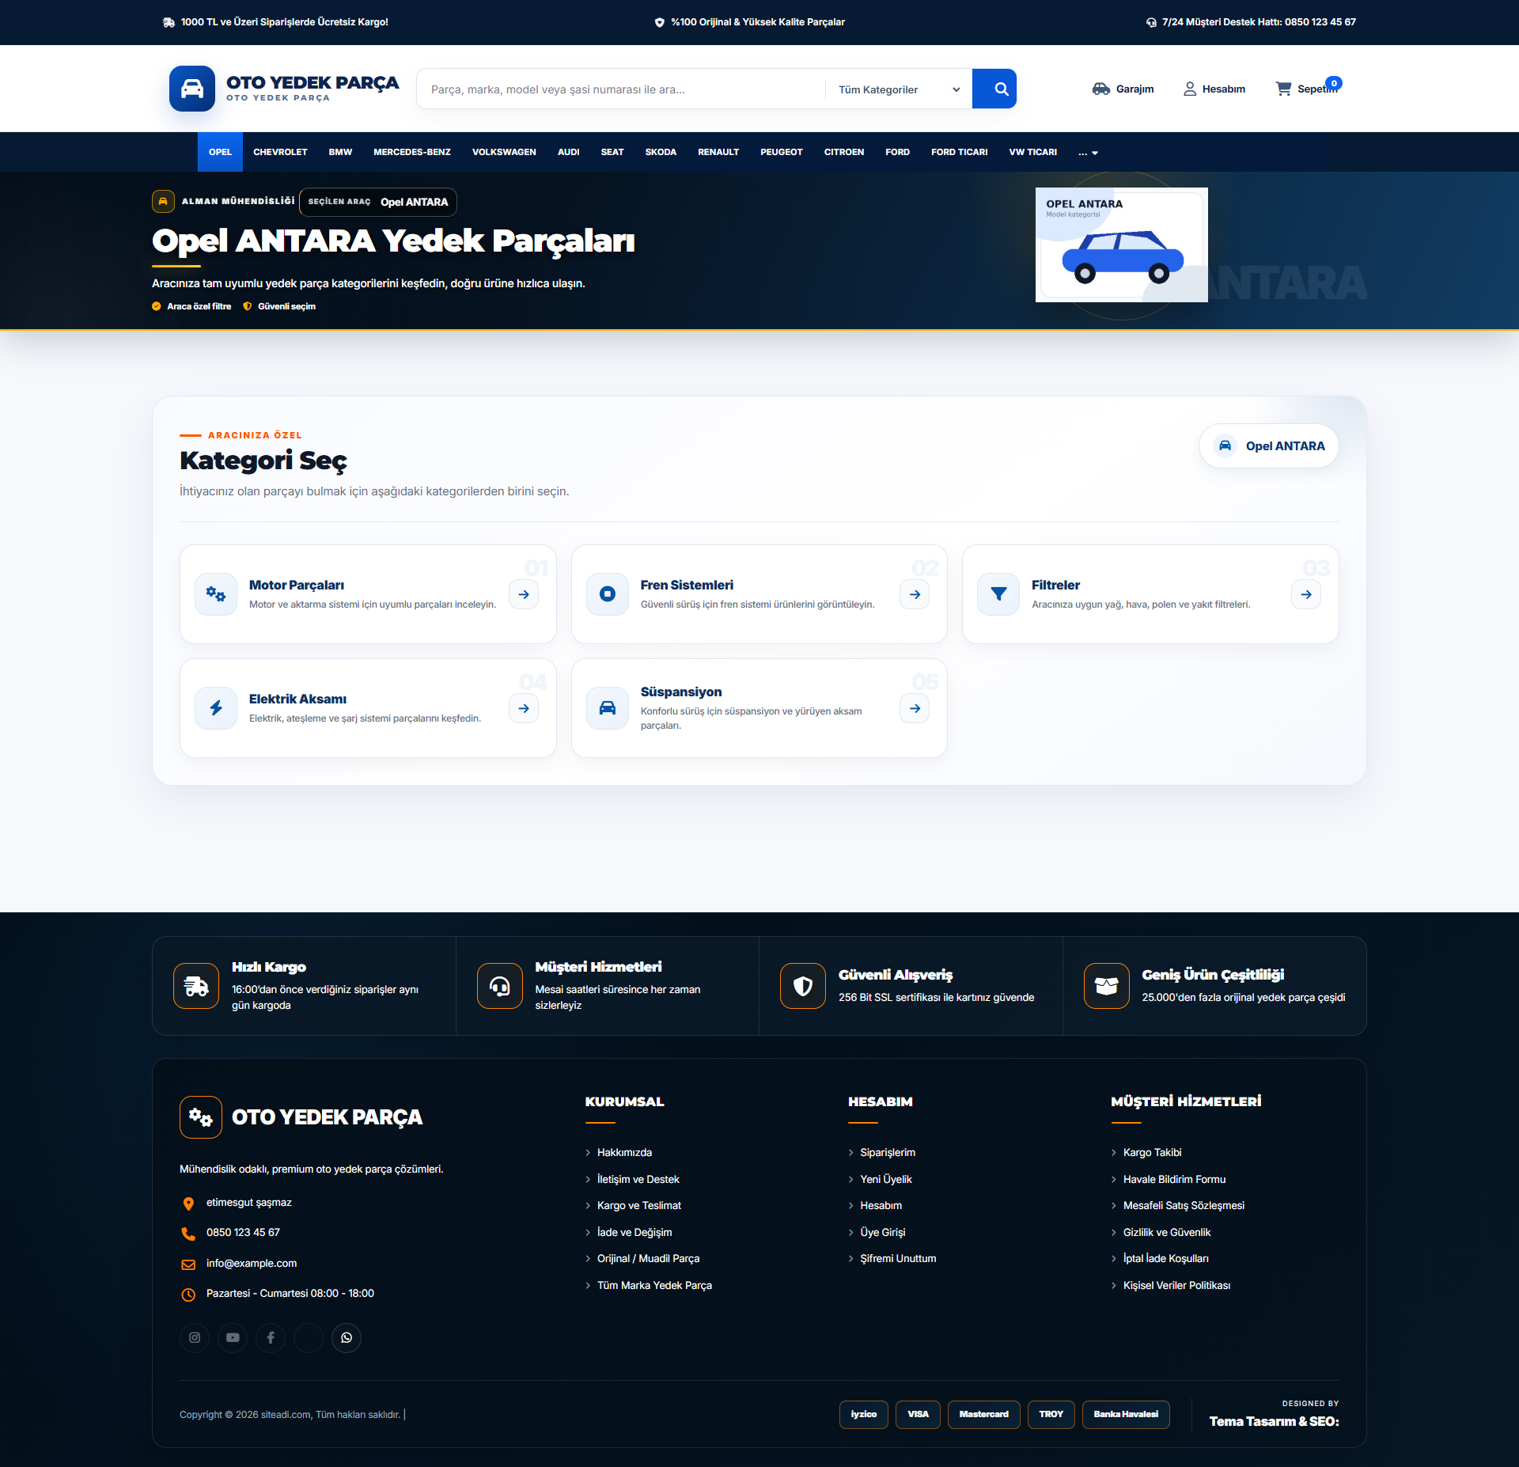Open the PEUGEOT brand menu

[x=782, y=152]
